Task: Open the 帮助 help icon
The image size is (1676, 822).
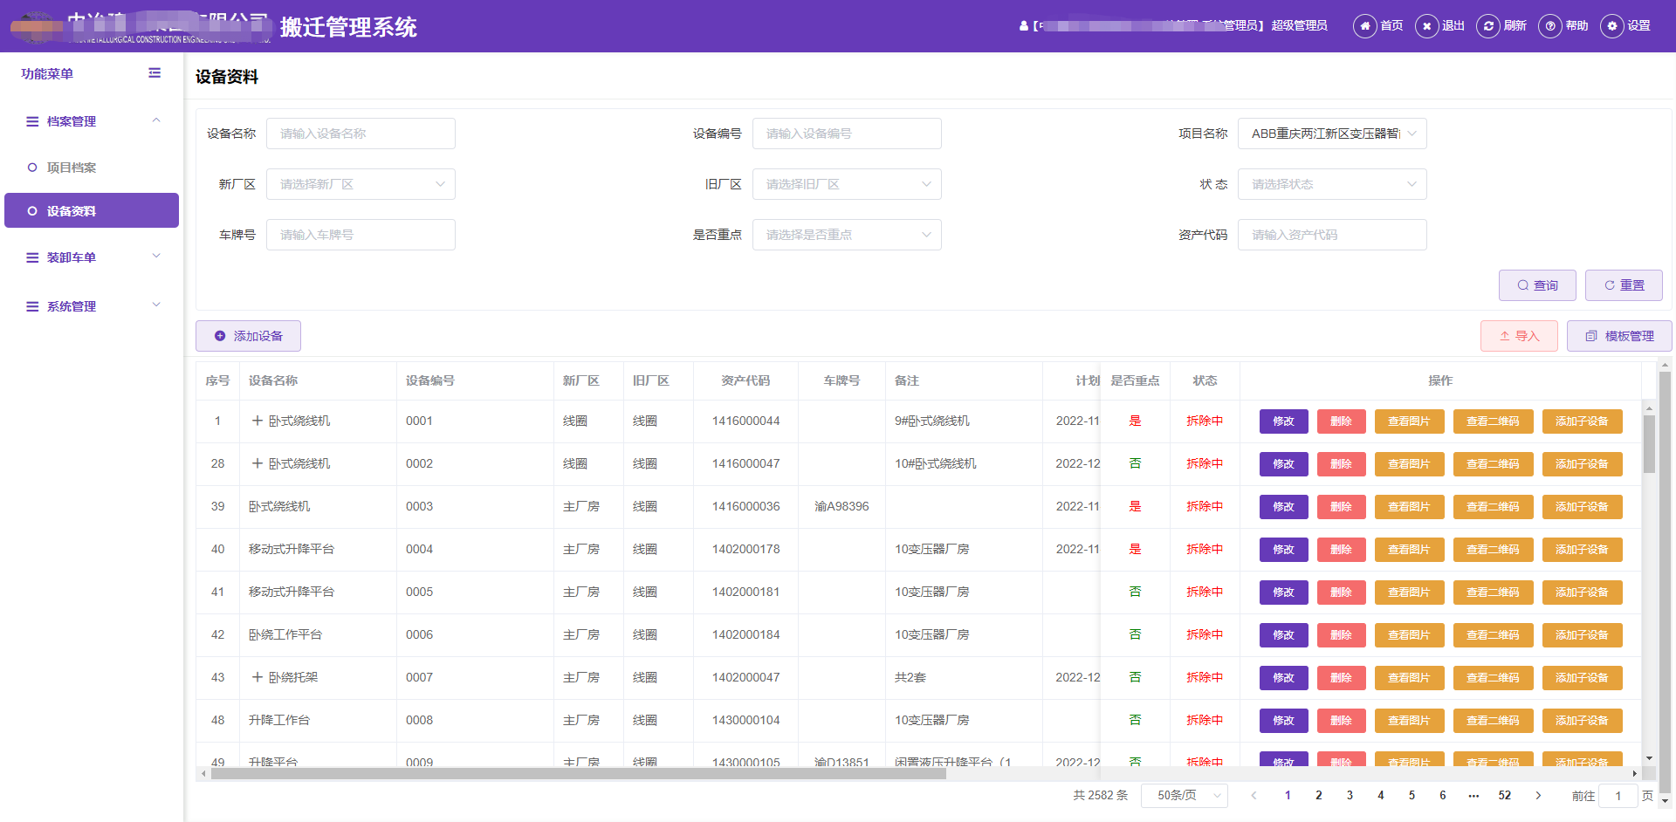Action: [1550, 26]
